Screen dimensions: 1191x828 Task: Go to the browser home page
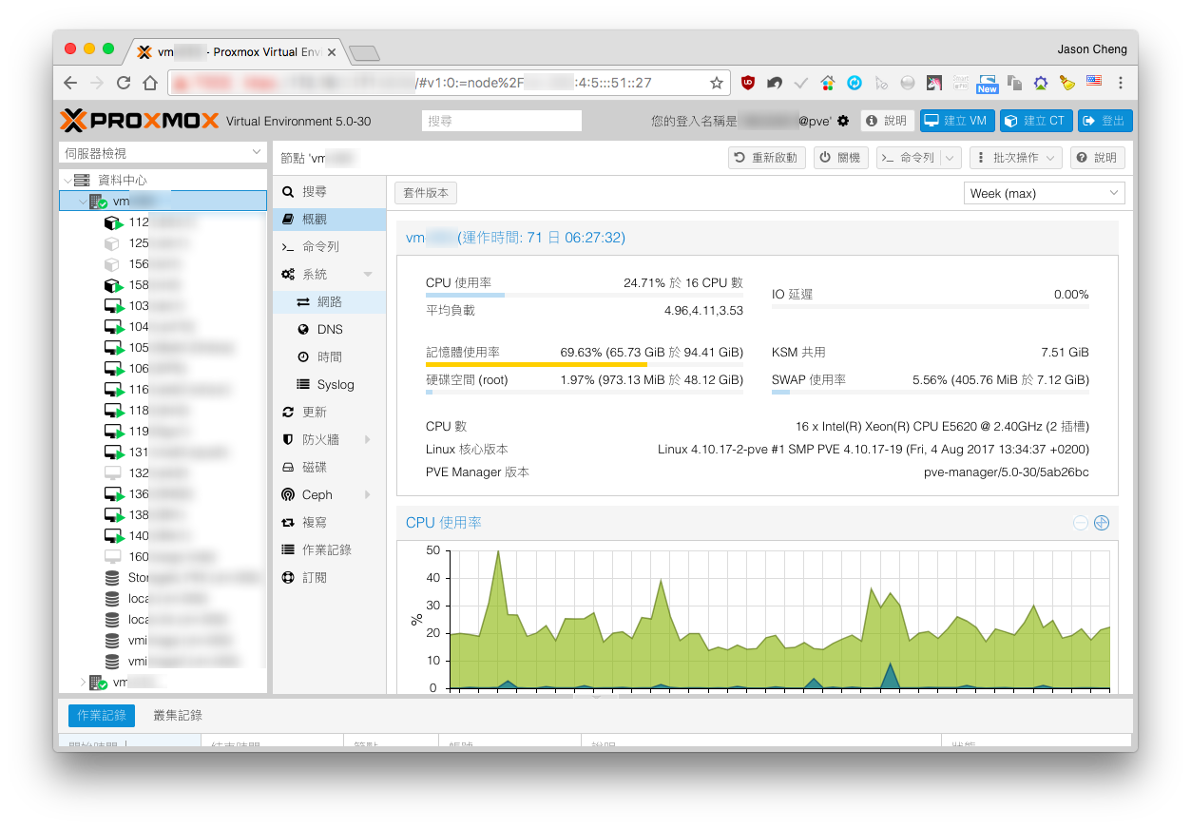point(149,83)
